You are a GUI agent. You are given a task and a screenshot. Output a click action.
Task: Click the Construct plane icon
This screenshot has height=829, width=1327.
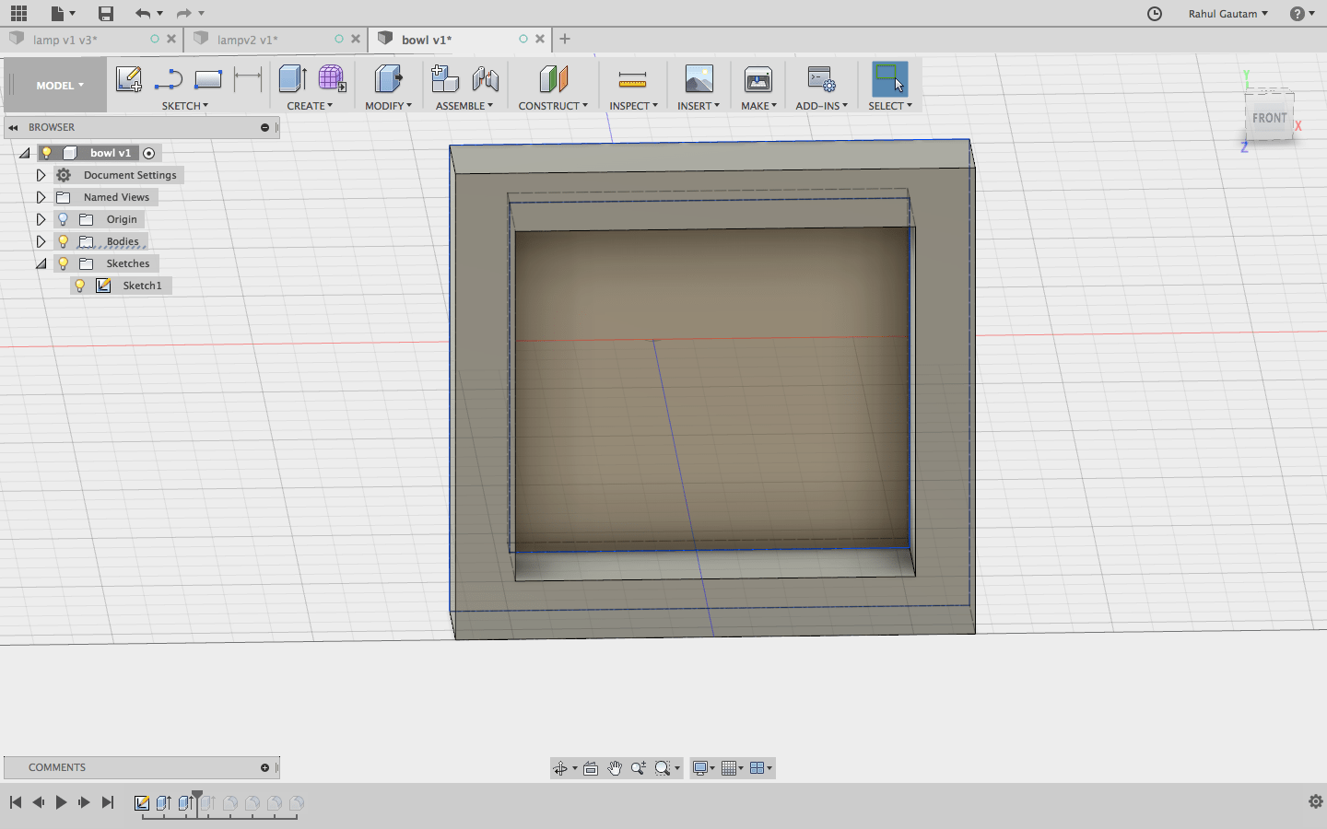coord(554,79)
